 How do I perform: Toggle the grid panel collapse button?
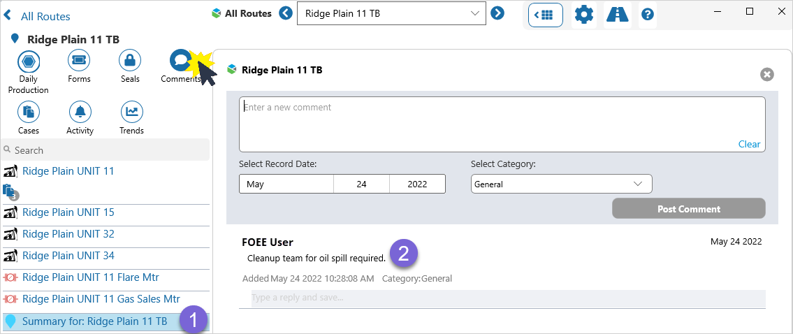pyautogui.click(x=546, y=15)
